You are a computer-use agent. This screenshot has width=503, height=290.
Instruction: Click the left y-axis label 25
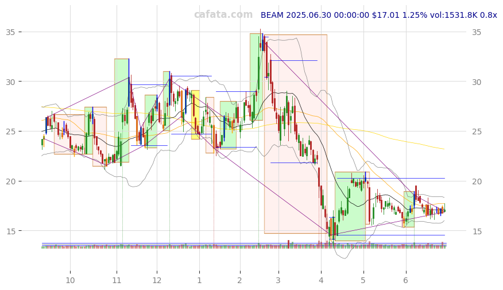tap(10, 132)
